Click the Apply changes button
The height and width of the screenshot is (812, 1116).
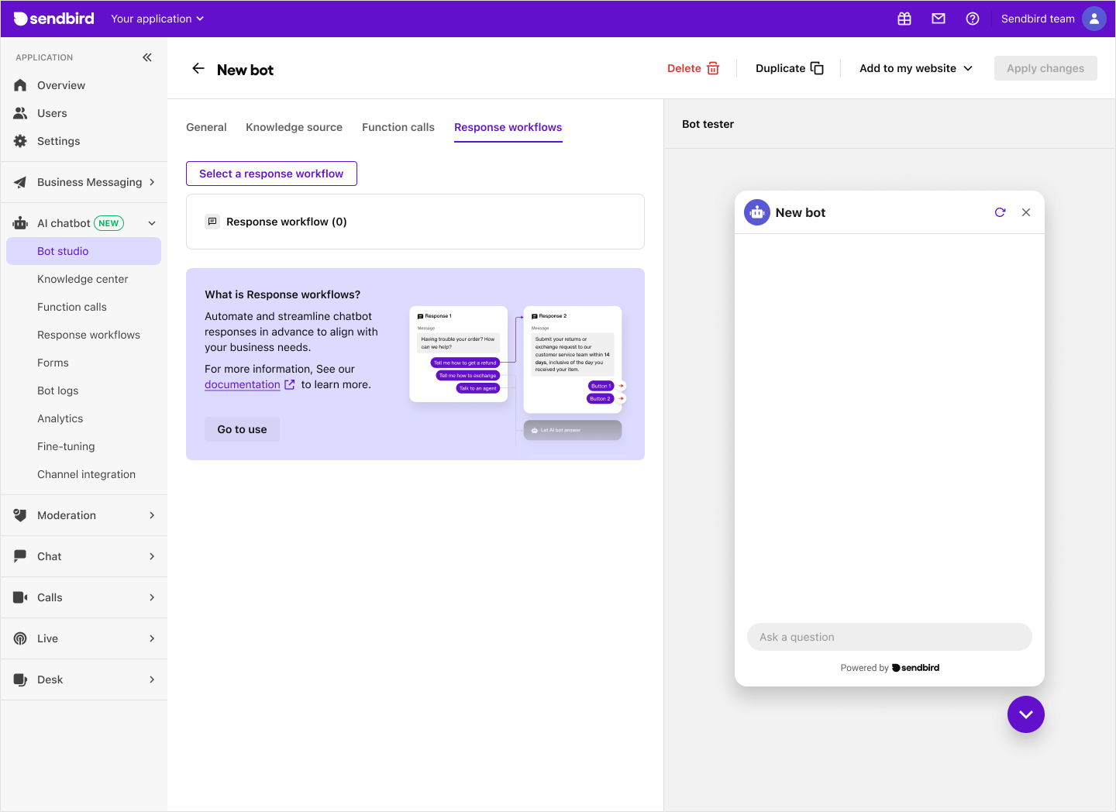point(1045,68)
